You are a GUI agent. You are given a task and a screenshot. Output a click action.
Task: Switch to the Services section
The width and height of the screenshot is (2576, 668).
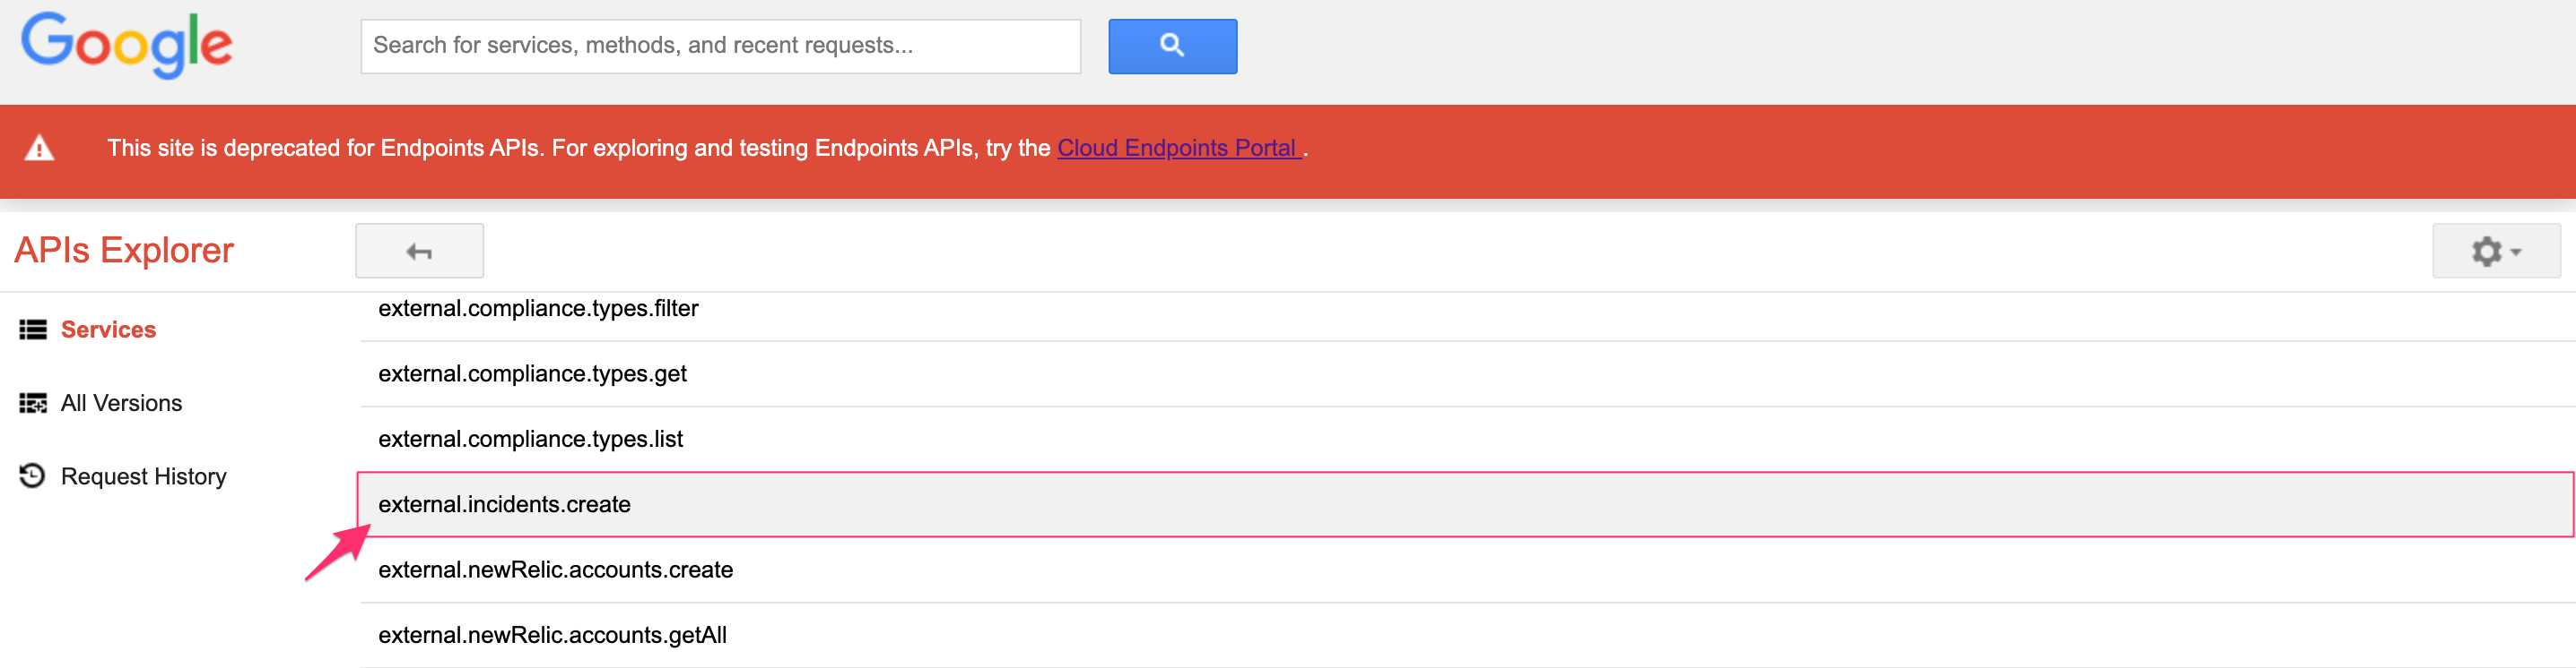(108, 329)
